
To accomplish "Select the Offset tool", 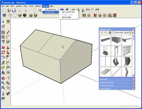I will point(8,57).
